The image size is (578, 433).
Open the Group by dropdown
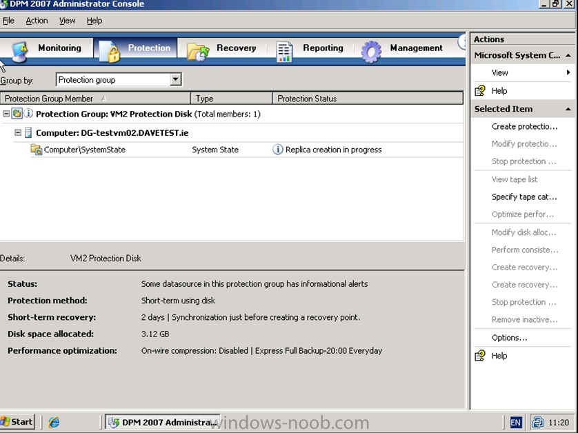click(x=176, y=79)
